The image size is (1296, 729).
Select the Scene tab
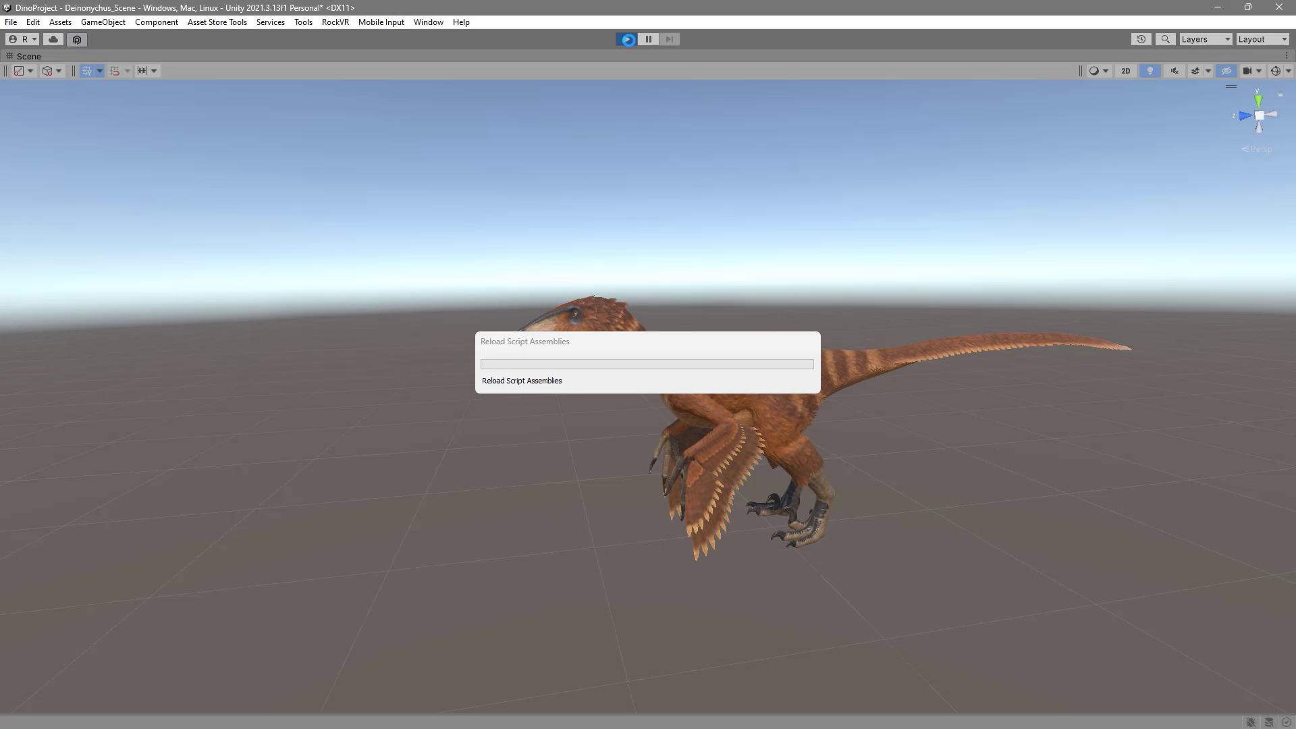point(24,56)
